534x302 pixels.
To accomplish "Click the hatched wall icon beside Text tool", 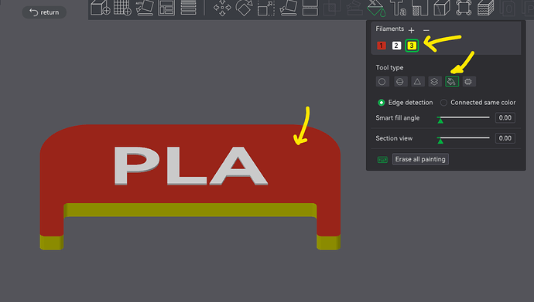I will (x=419, y=8).
